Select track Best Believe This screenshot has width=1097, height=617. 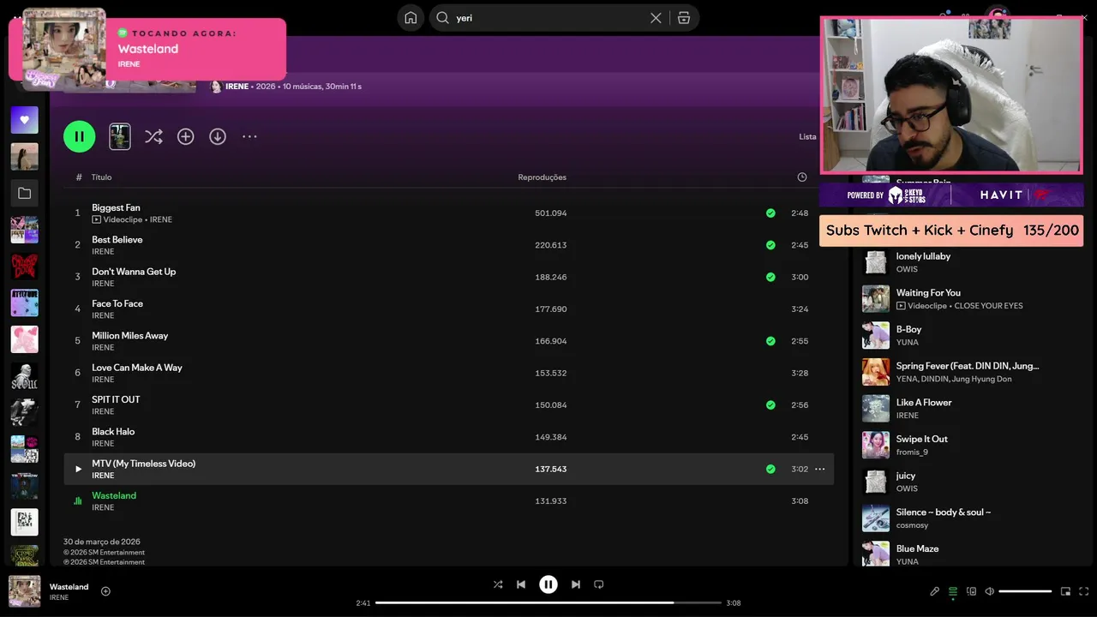click(117, 240)
